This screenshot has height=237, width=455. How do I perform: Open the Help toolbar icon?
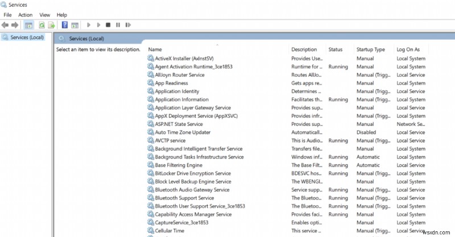tap(65, 25)
